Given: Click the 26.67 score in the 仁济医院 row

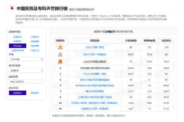Looking at the screenshot, I should click(166, 97).
